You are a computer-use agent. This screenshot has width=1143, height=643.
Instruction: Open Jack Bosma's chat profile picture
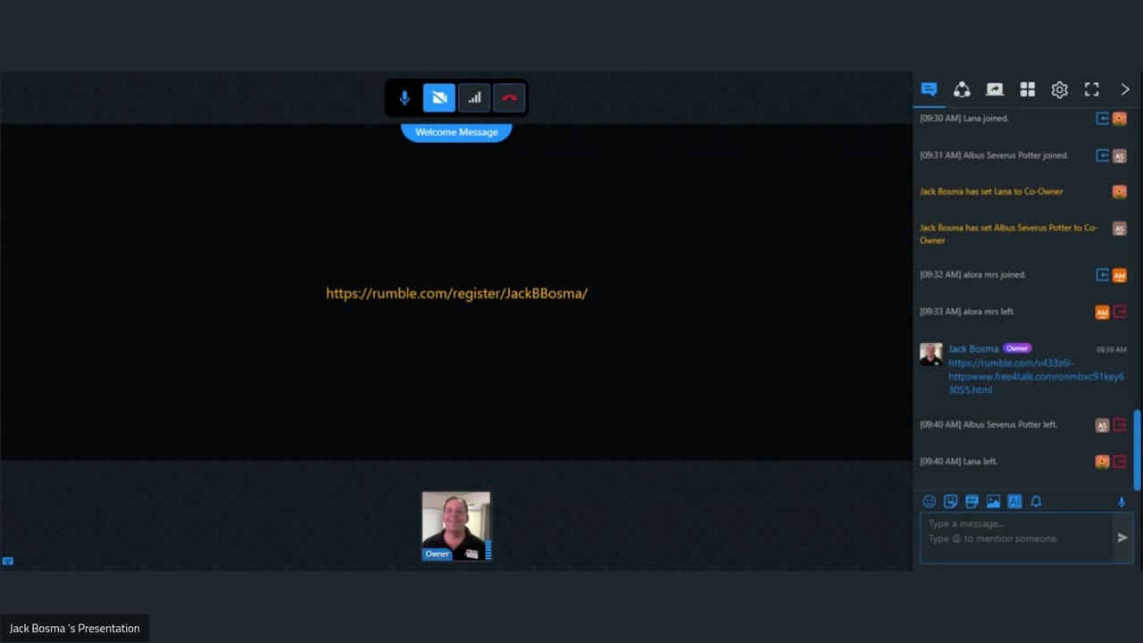930,354
